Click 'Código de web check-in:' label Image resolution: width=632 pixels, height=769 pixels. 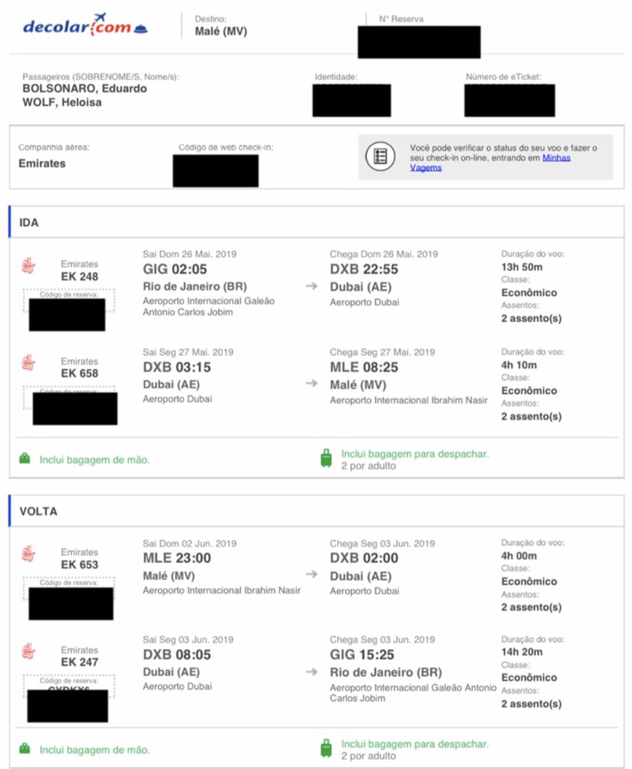(x=226, y=147)
